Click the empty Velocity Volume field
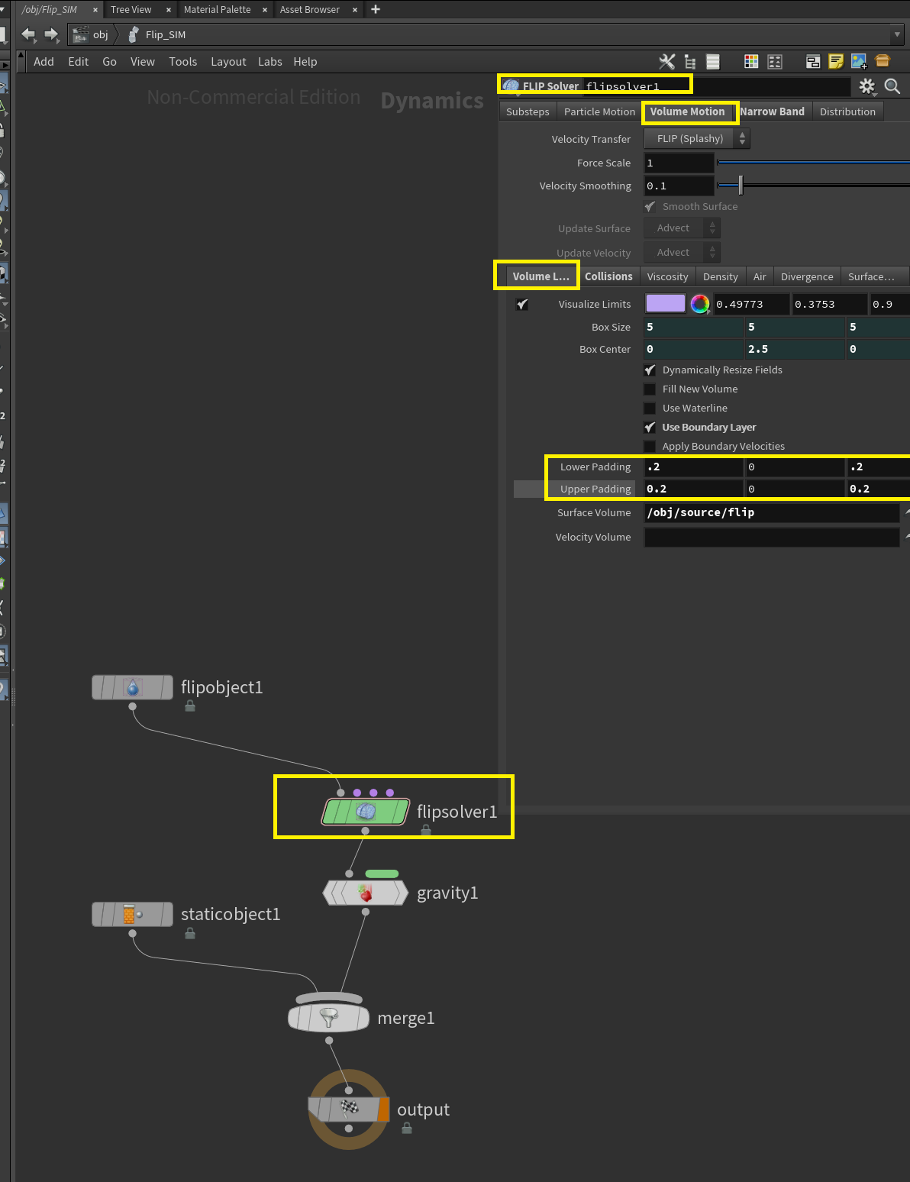The width and height of the screenshot is (910, 1182). pos(771,537)
